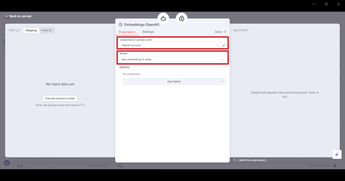Click the OpenAI logo beside node title
Screen dimensions: 345x181
[121, 25]
